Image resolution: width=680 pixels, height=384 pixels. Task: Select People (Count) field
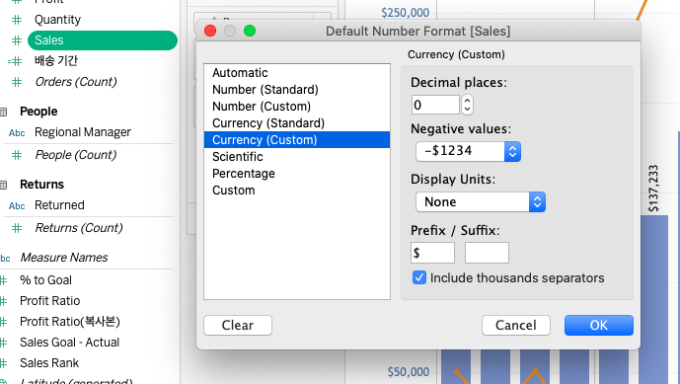(x=76, y=155)
